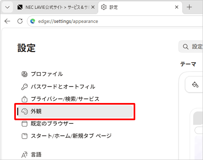The image size is (203, 160).
Task: Click the NEC favicon on first tab
Action: pyautogui.click(x=20, y=7)
